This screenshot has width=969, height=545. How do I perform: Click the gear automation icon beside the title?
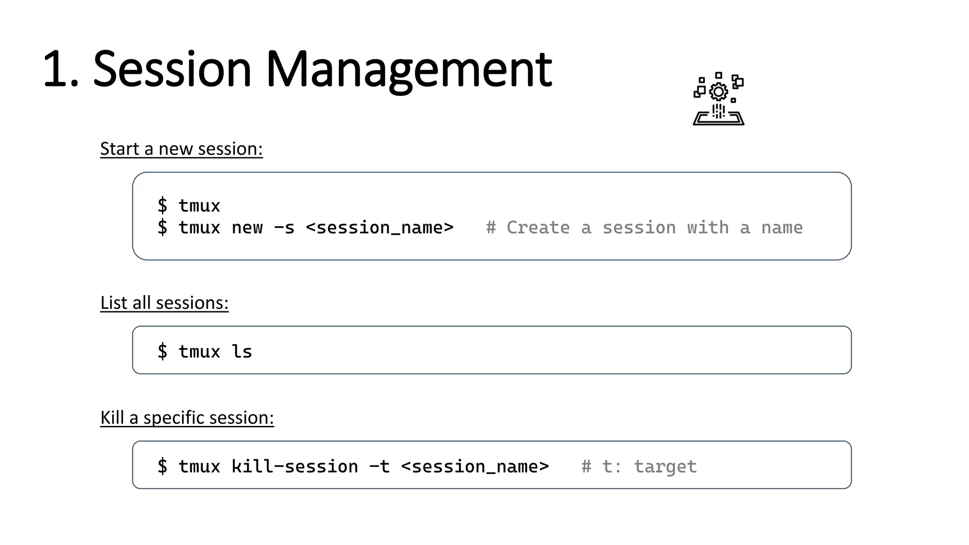pyautogui.click(x=718, y=98)
